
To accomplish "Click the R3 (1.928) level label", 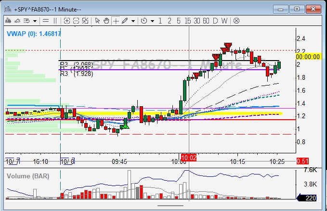I will pyautogui.click(x=77, y=74).
